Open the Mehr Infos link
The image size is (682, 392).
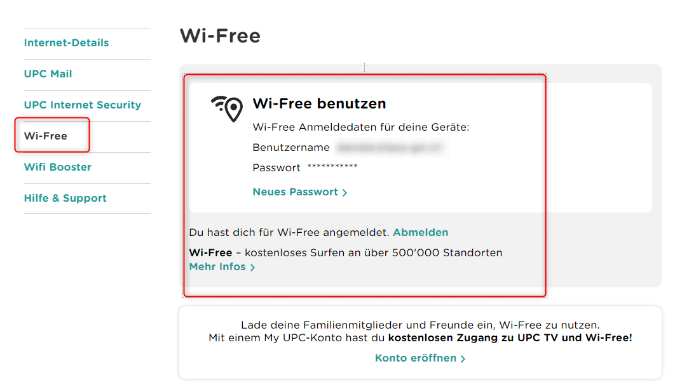217,267
